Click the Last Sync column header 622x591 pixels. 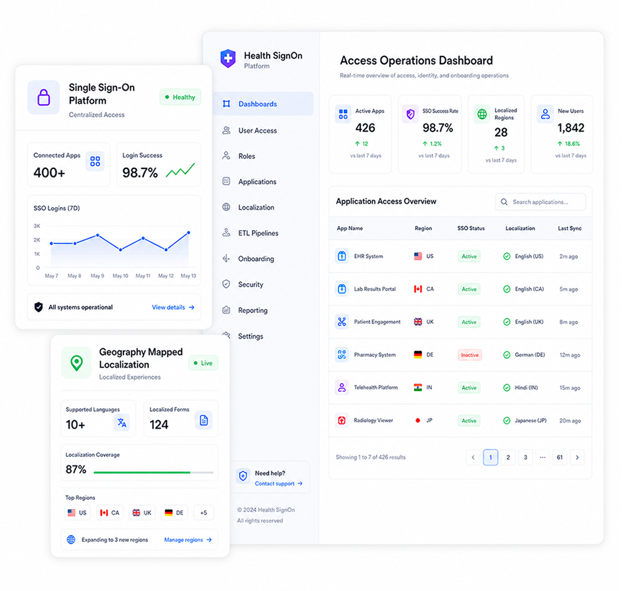(569, 229)
